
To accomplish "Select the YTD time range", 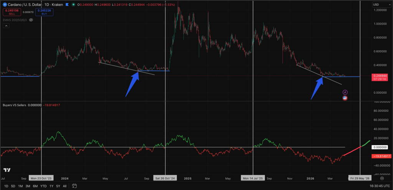I will click(x=43, y=186).
